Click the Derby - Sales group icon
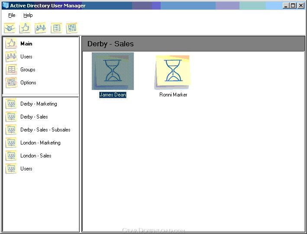The image size is (307, 234). coord(11,117)
